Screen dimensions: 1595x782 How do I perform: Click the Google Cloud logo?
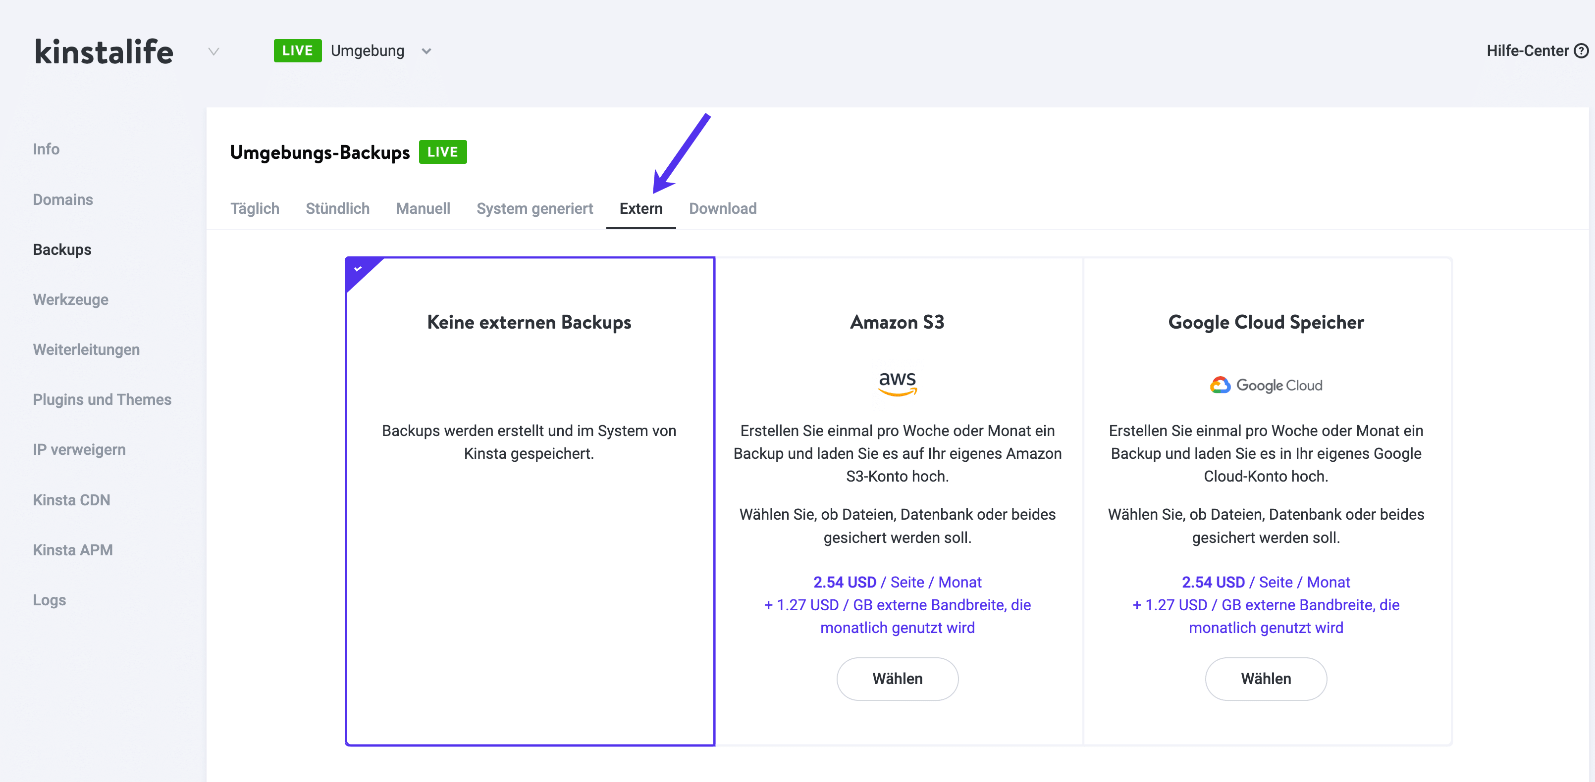pos(1265,385)
